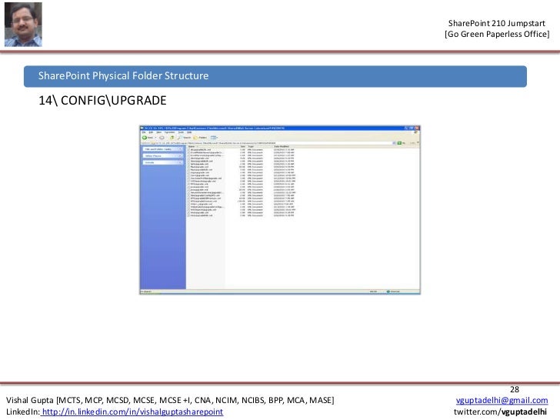Open the vguptadelhi@gmail.com email link
Viewport: 560px width, 420px height.
[x=502, y=400]
